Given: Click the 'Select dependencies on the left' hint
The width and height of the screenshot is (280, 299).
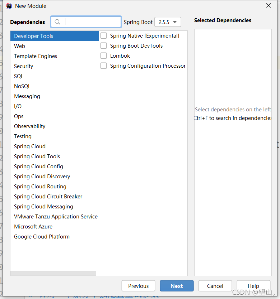Looking at the screenshot, I should coord(233,110).
